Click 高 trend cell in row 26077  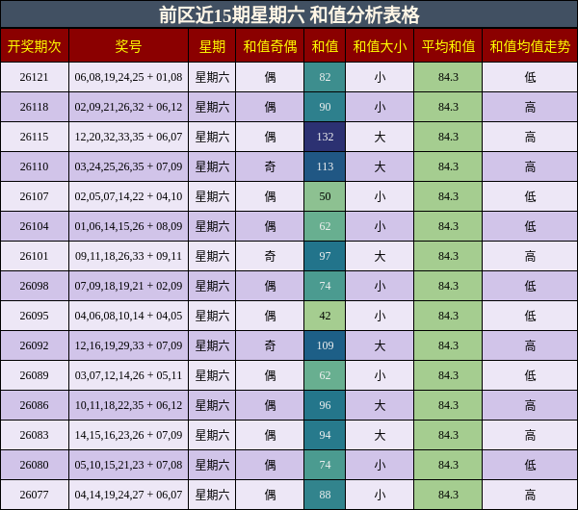pos(530,495)
